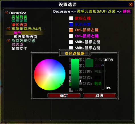Click the 100% opacity label
Image resolution: width=135 pixels, height=124 pixels.
pos(109,60)
